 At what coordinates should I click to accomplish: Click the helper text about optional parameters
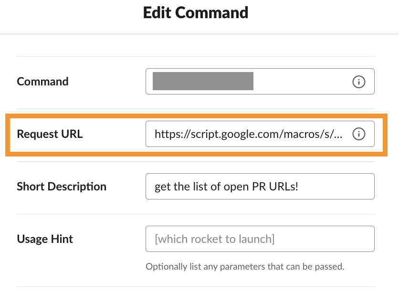245,266
